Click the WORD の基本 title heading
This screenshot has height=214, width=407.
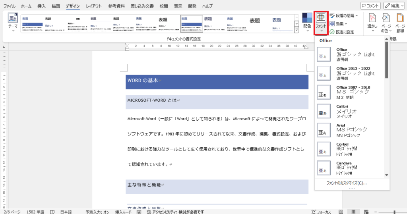(143, 81)
